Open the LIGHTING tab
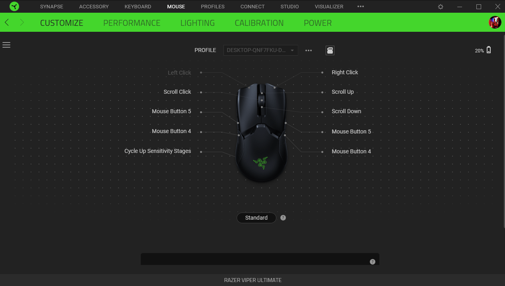The height and width of the screenshot is (286, 505). [x=198, y=23]
